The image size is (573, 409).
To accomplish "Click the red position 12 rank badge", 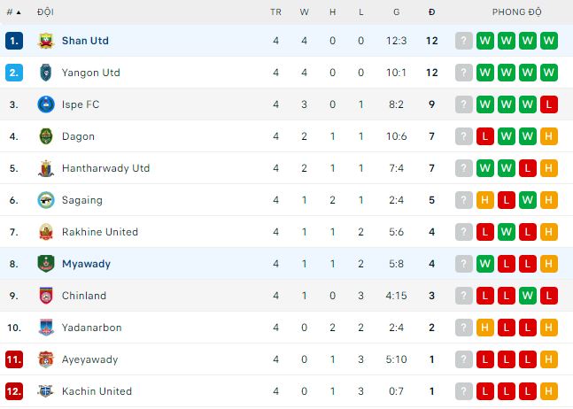I will coord(13,391).
